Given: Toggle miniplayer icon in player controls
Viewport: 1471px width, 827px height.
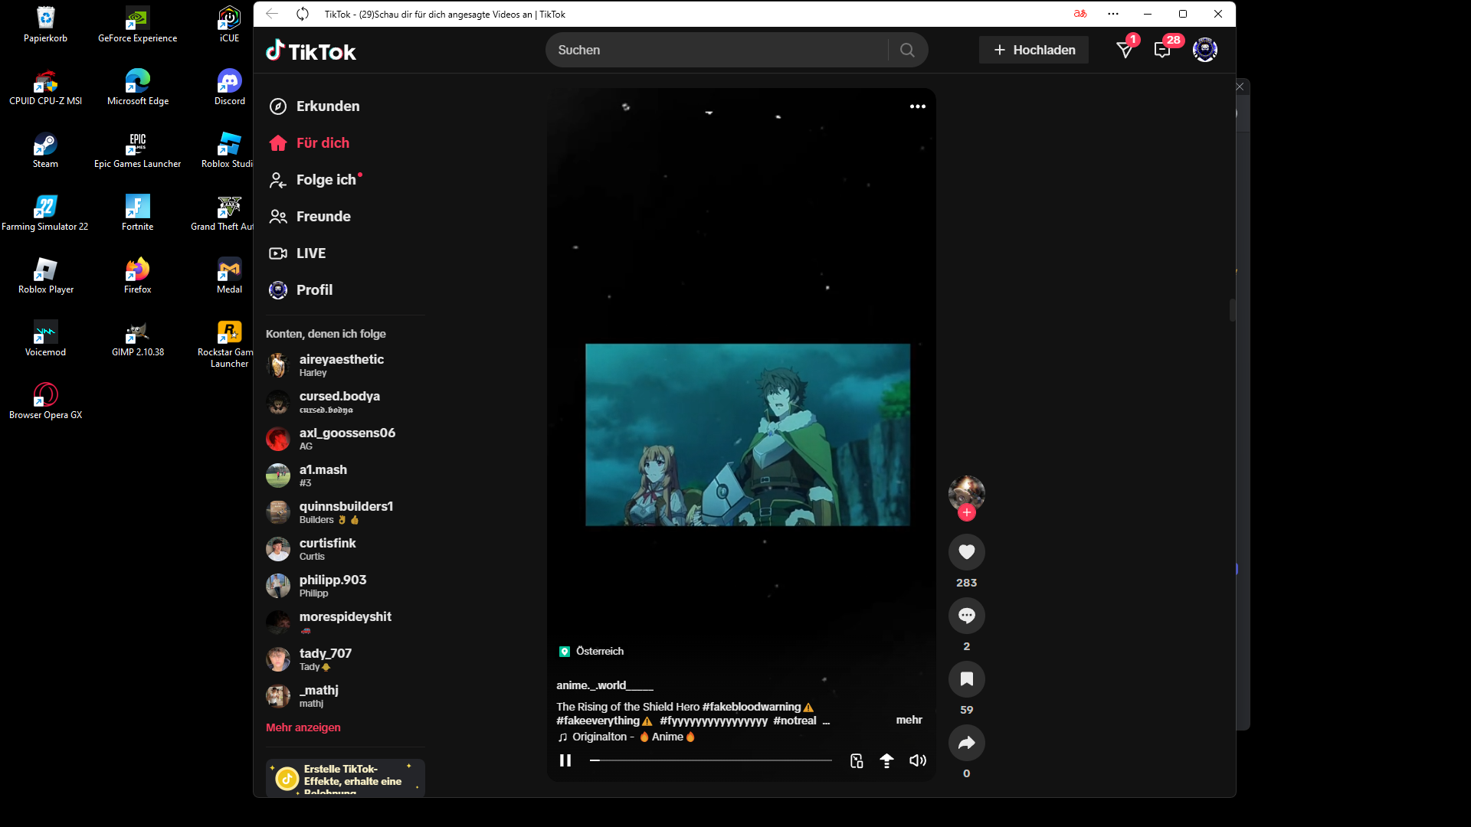Looking at the screenshot, I should [x=857, y=760].
